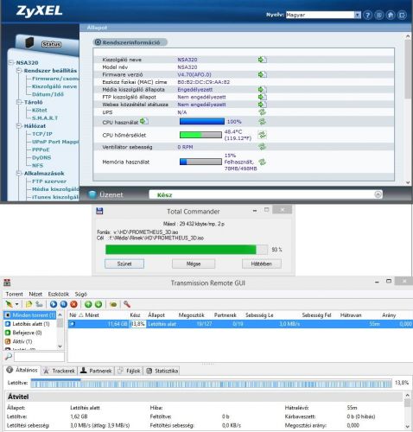
Task: Cancel copy with the Mégse button
Action: 194,264
